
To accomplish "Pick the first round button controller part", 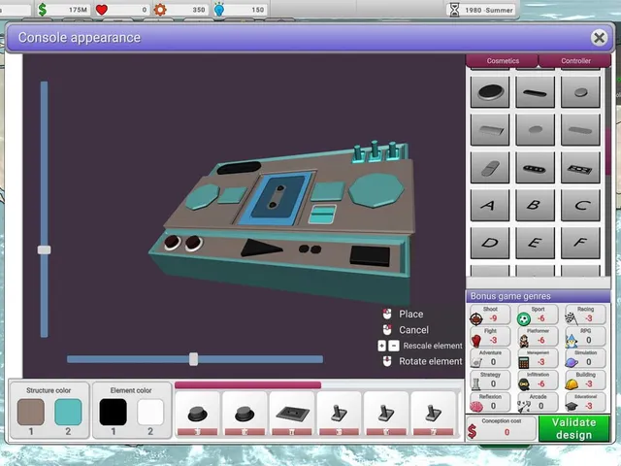I will [197, 414].
